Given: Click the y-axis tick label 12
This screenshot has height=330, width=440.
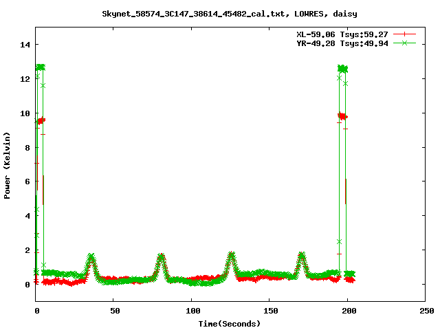Looking at the screenshot, I should (x=25, y=79).
